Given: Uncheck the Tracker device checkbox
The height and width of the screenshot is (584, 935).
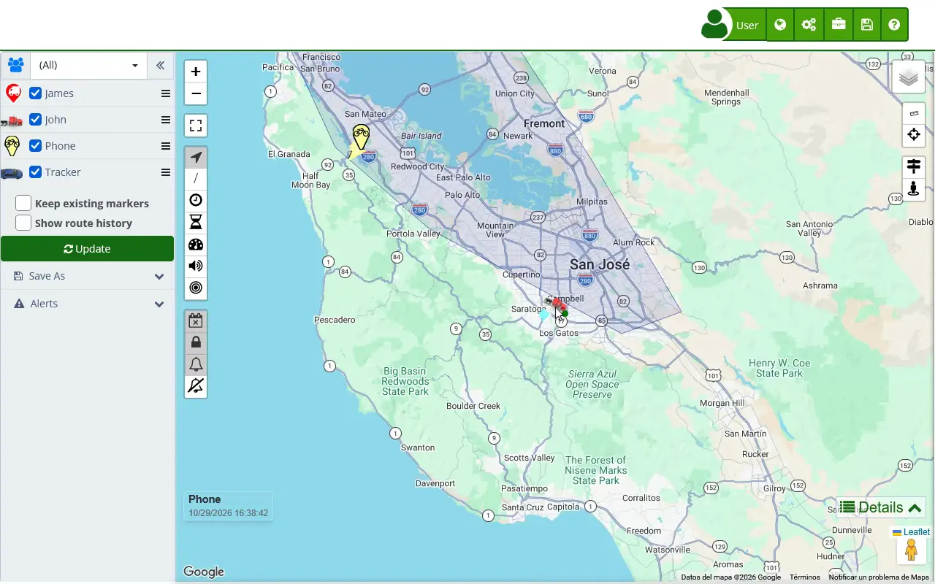Looking at the screenshot, I should pos(35,172).
